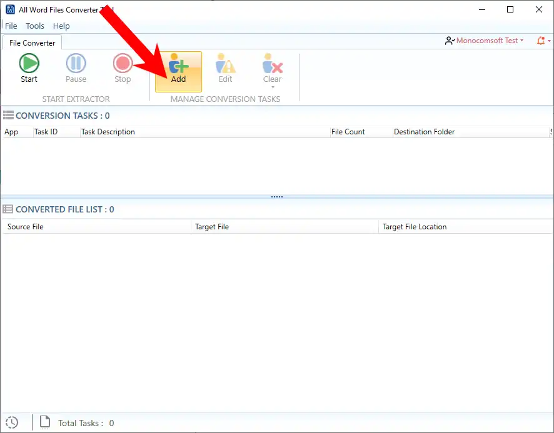
Task: Select the File Converter tab
Action: (32, 42)
